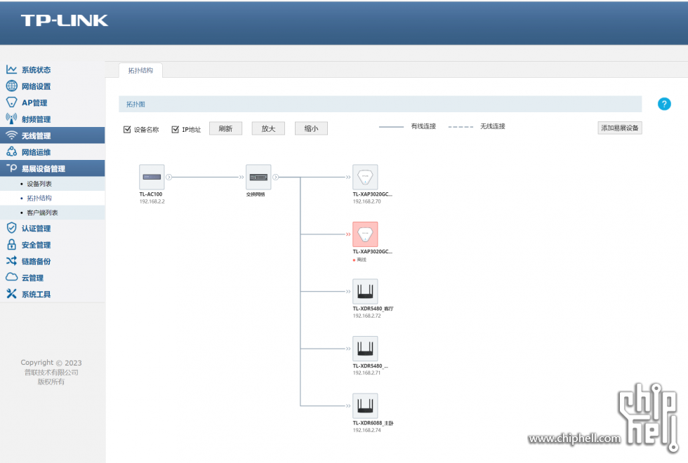Click the 拓扑图 section header text

135,105
